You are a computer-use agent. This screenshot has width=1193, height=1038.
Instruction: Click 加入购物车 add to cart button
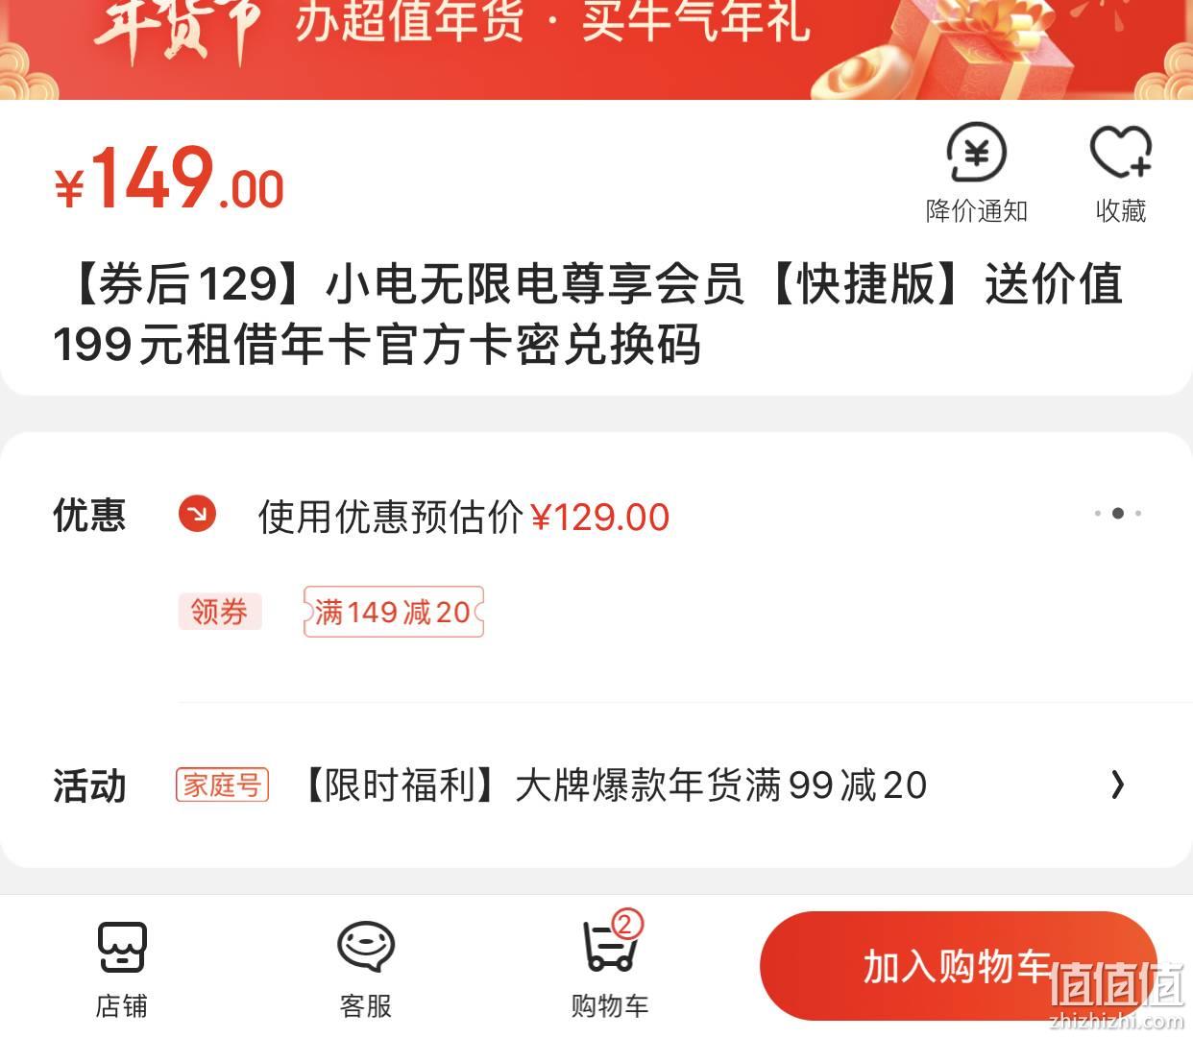(x=958, y=966)
